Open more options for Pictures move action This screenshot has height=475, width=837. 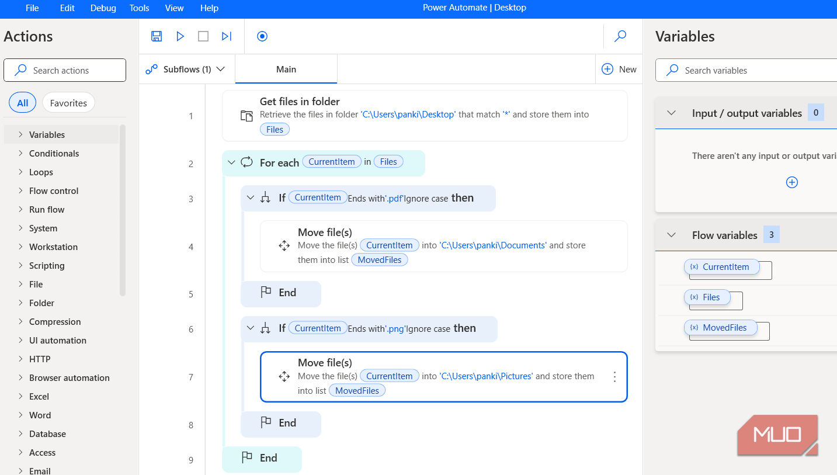tap(614, 377)
